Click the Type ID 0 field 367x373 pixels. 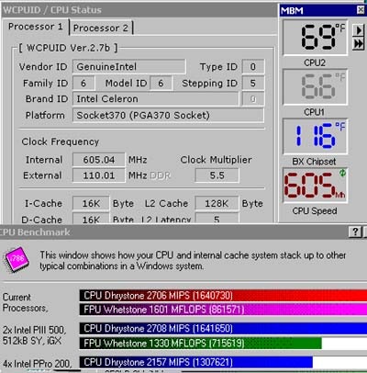click(253, 66)
